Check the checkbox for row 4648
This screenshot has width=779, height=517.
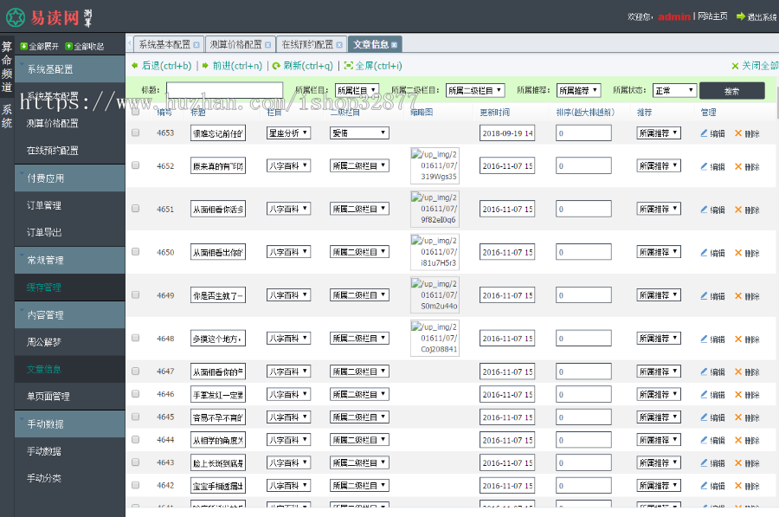[x=135, y=338]
